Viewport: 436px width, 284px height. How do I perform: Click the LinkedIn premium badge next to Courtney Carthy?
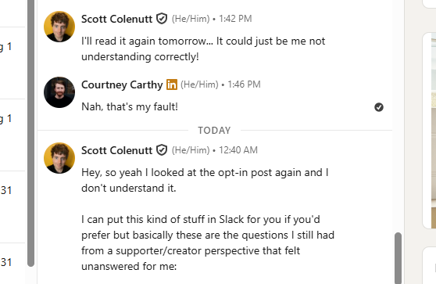click(x=172, y=84)
